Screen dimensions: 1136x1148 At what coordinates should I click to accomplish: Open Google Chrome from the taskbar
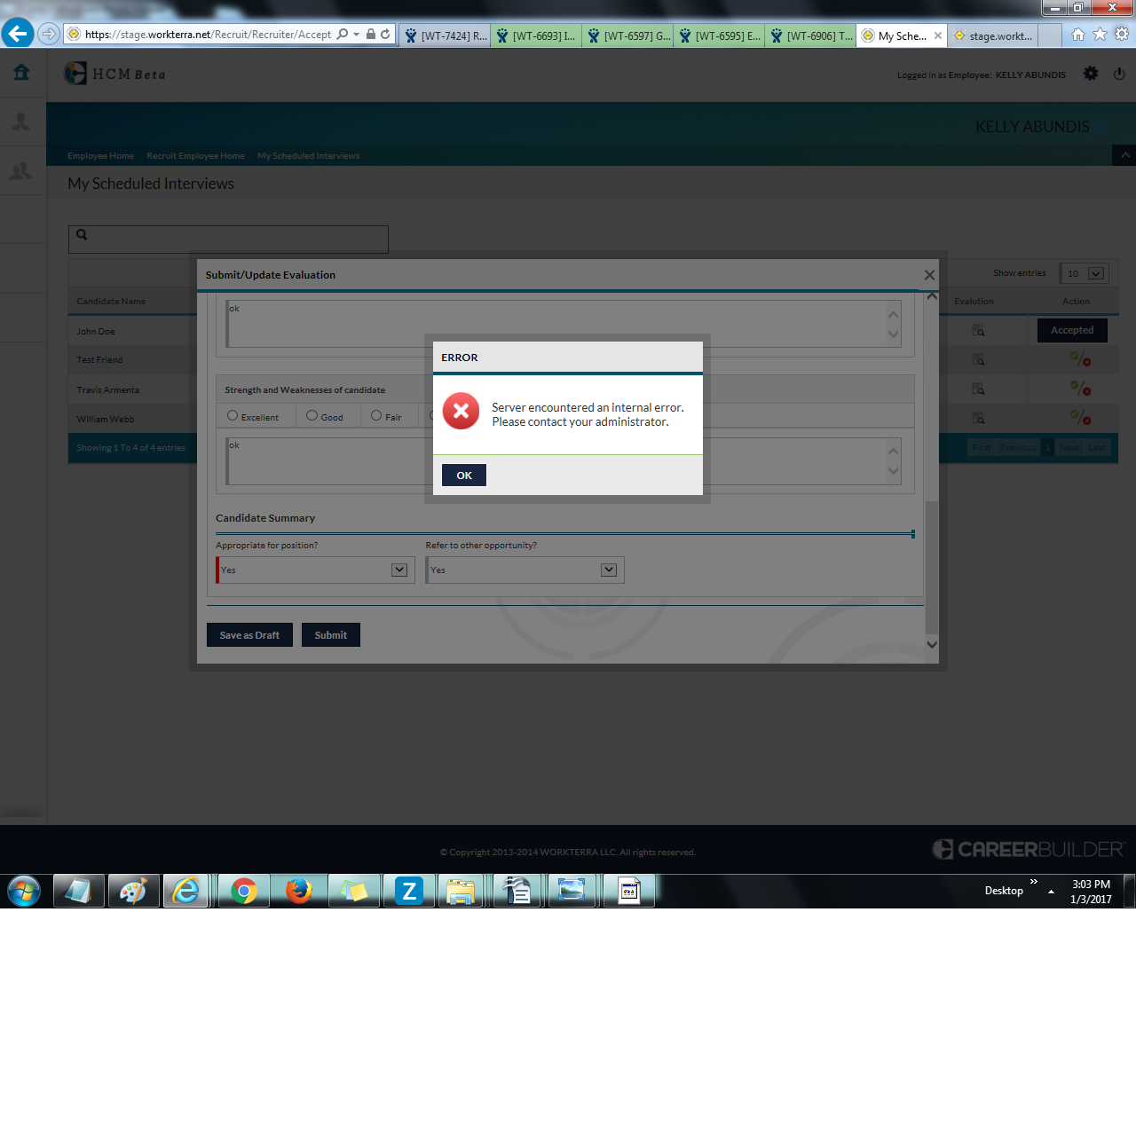click(x=243, y=891)
